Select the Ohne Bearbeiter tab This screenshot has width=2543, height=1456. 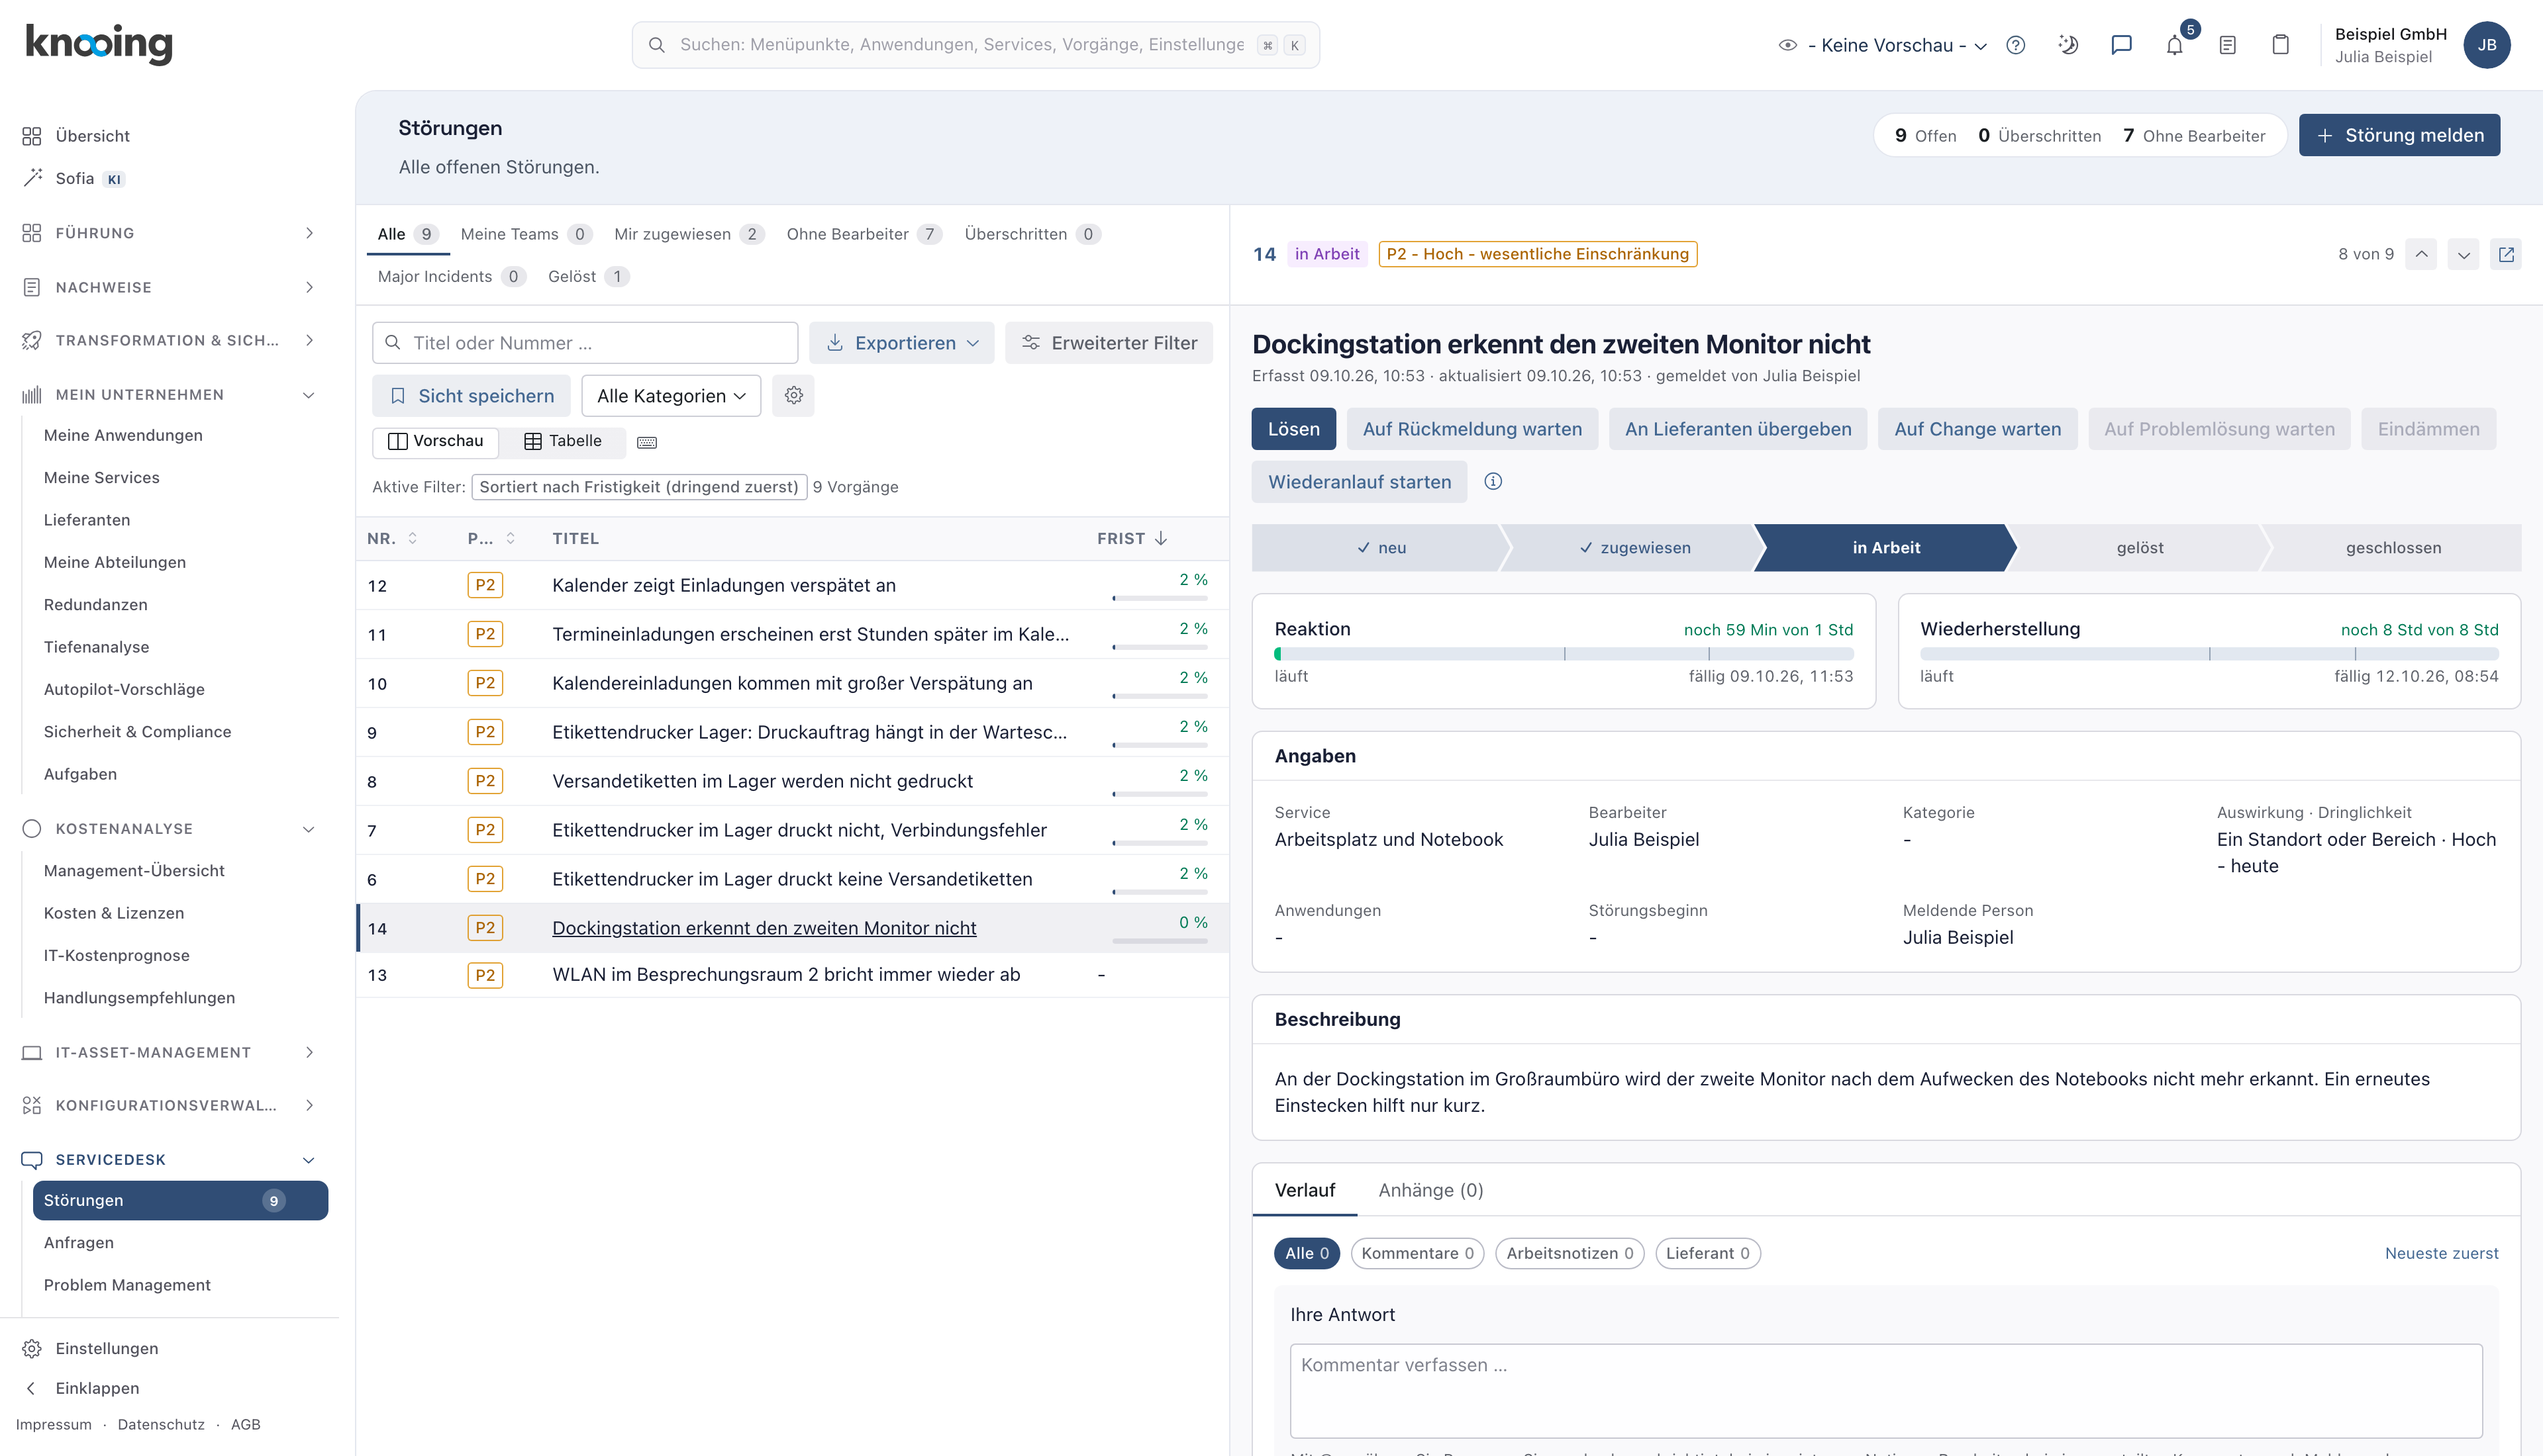click(x=862, y=234)
